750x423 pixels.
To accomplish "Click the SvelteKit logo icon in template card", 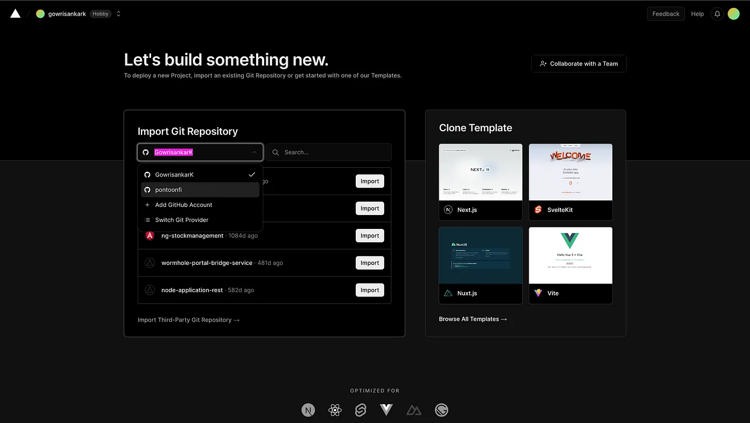I will (538, 210).
